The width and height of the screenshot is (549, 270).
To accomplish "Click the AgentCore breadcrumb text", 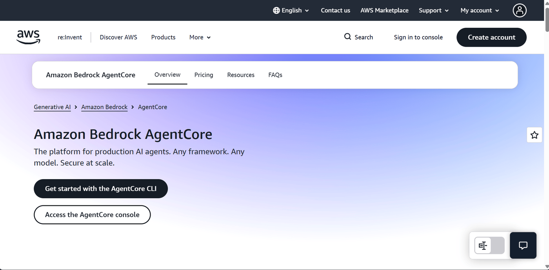I will point(153,107).
